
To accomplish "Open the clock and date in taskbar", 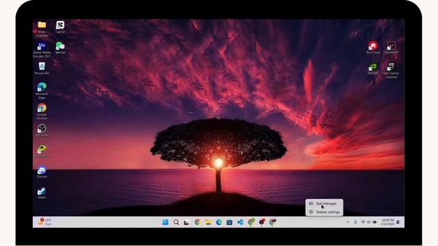I will (x=388, y=222).
